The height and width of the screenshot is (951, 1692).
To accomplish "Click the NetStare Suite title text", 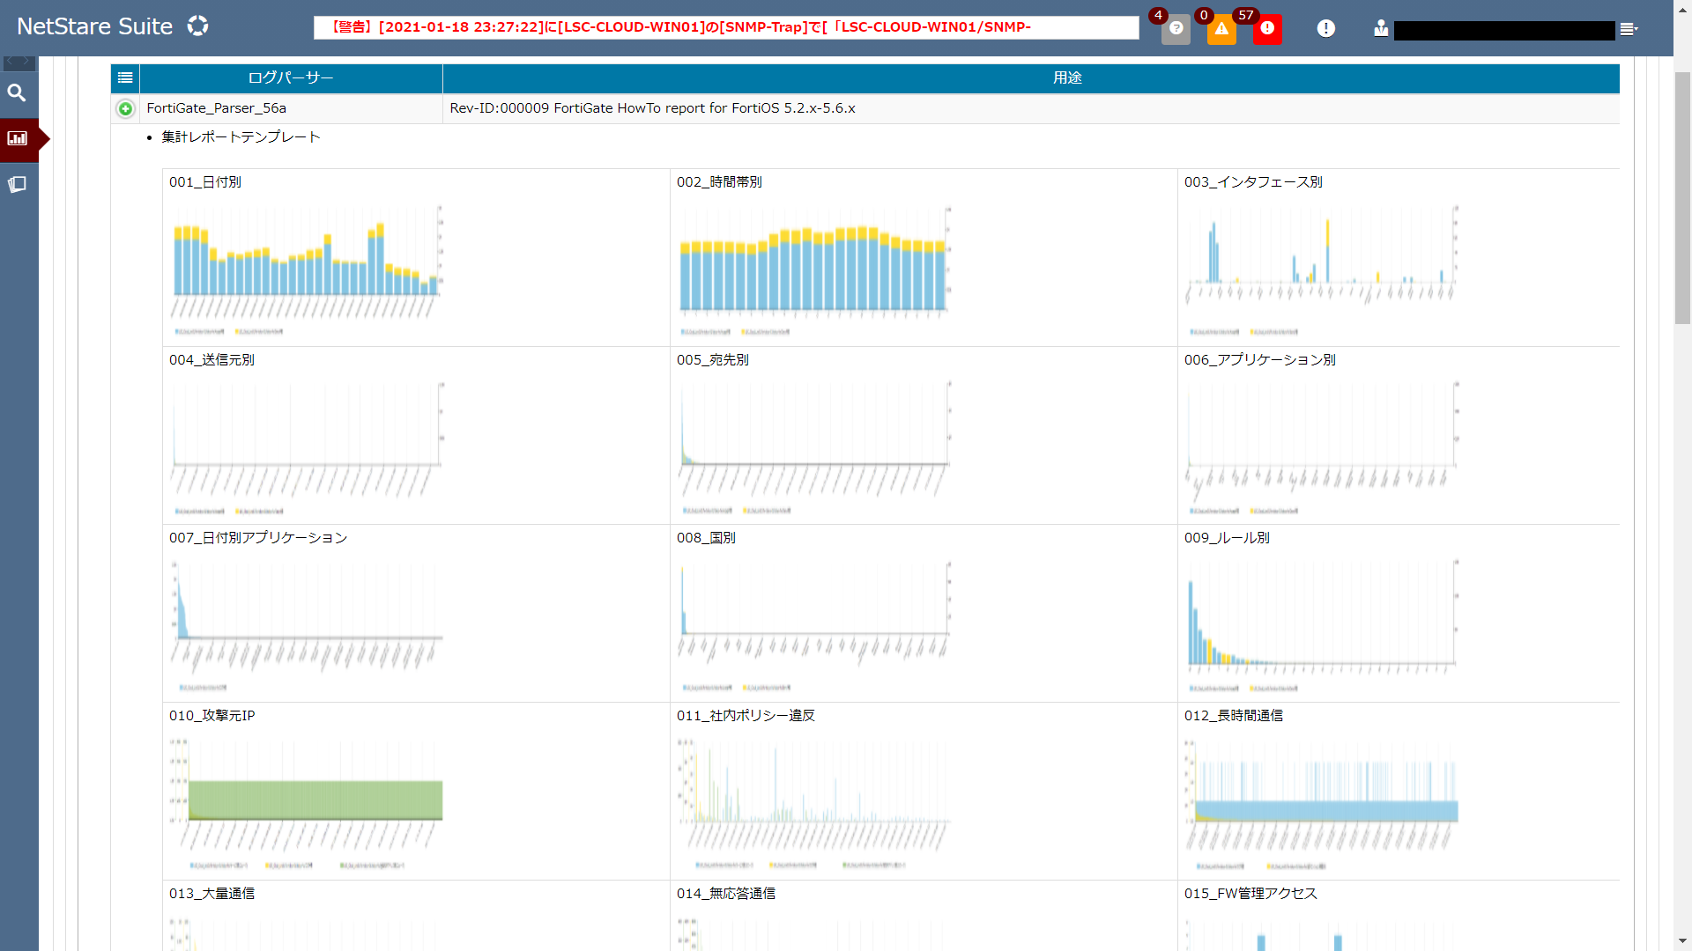I will click(x=95, y=26).
